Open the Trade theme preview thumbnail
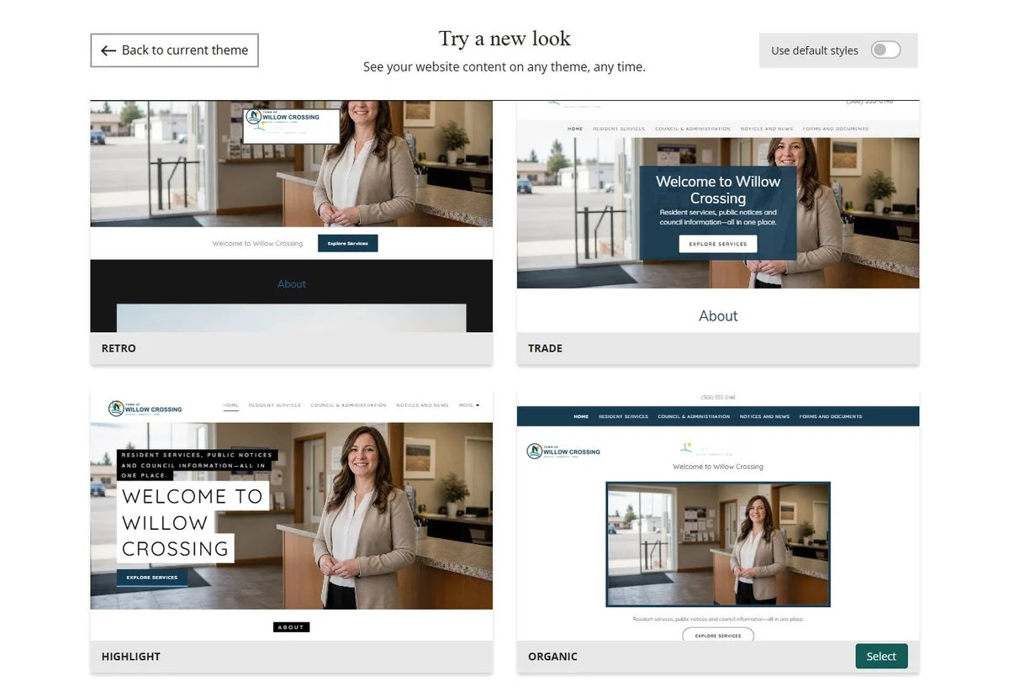Viewport: 1009px width, 692px height. click(718, 216)
